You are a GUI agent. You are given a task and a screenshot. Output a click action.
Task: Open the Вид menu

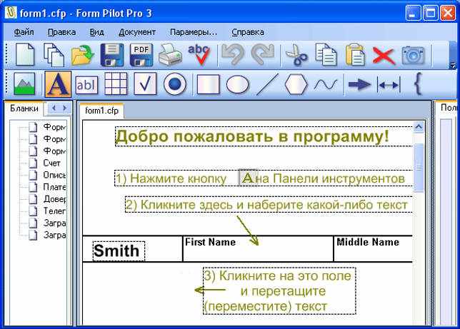coord(97,32)
